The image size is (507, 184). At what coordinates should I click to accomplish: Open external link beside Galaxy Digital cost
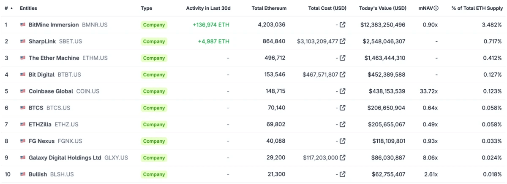[x=343, y=157]
